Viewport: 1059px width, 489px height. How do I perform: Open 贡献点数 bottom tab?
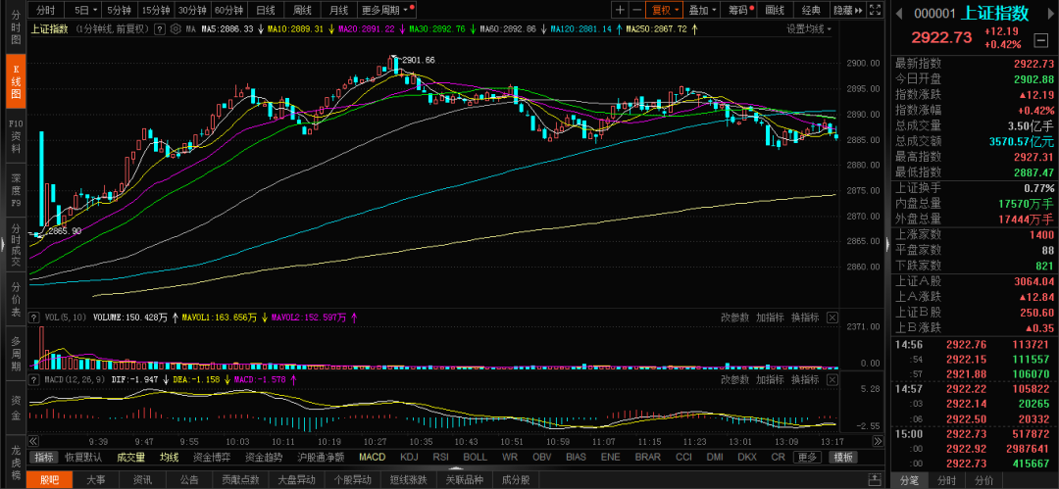pyautogui.click(x=241, y=480)
